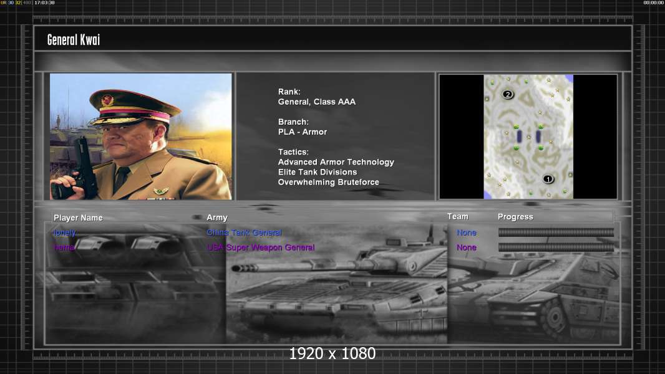Click the 'Progress' column header
The width and height of the screenshot is (665, 374).
tap(515, 217)
